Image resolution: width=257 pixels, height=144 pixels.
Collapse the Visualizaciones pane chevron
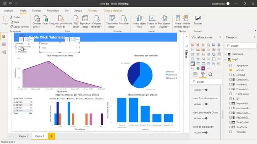pyautogui.click(x=220, y=37)
